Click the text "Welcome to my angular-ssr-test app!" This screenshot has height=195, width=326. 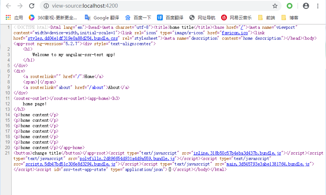point(74,55)
